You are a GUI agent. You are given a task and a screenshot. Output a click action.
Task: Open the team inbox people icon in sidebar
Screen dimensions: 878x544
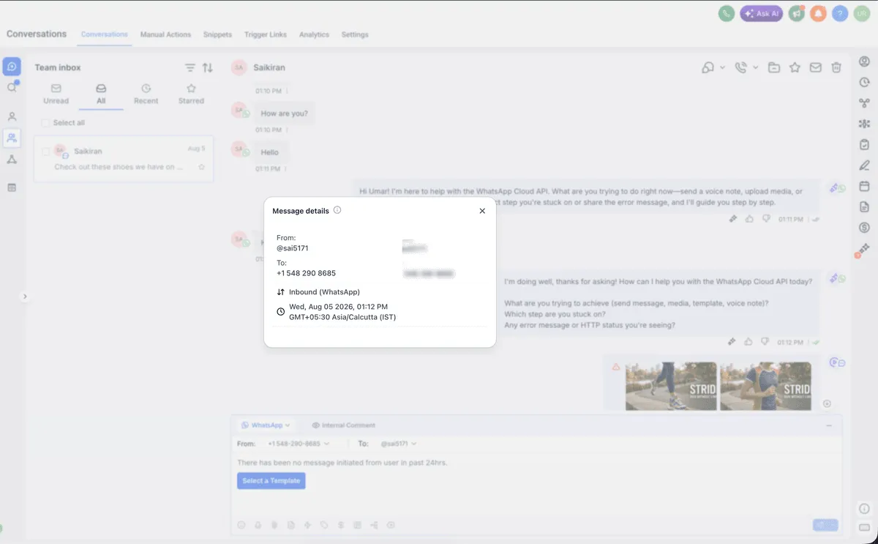coord(12,138)
